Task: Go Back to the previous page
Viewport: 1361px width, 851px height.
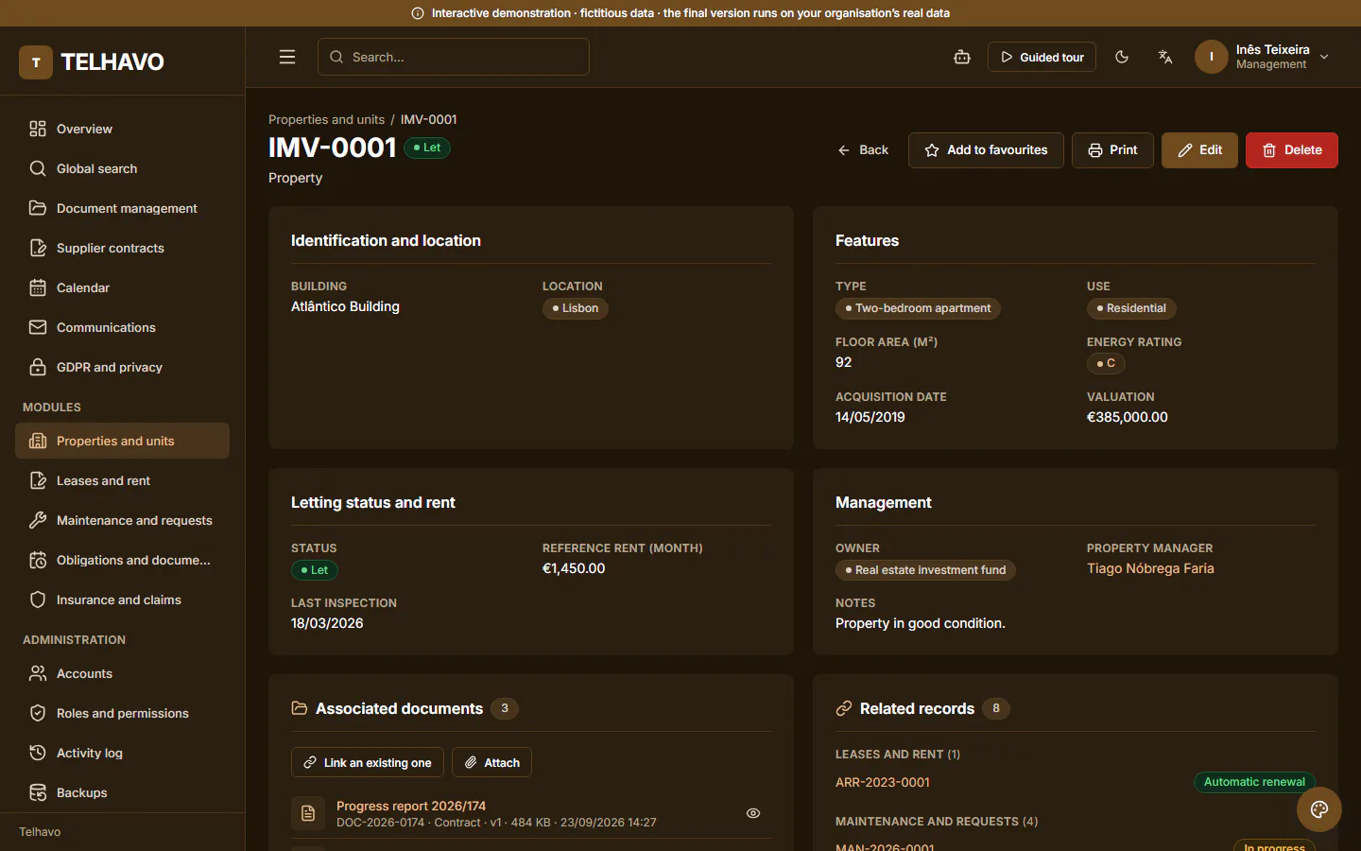Action: point(863,150)
